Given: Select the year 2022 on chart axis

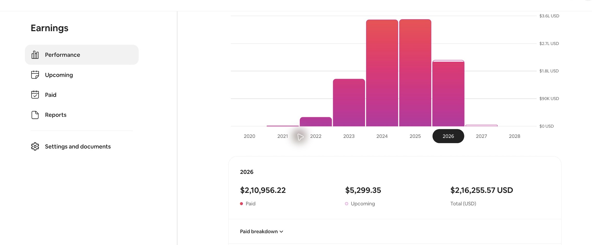Looking at the screenshot, I should coord(316,136).
